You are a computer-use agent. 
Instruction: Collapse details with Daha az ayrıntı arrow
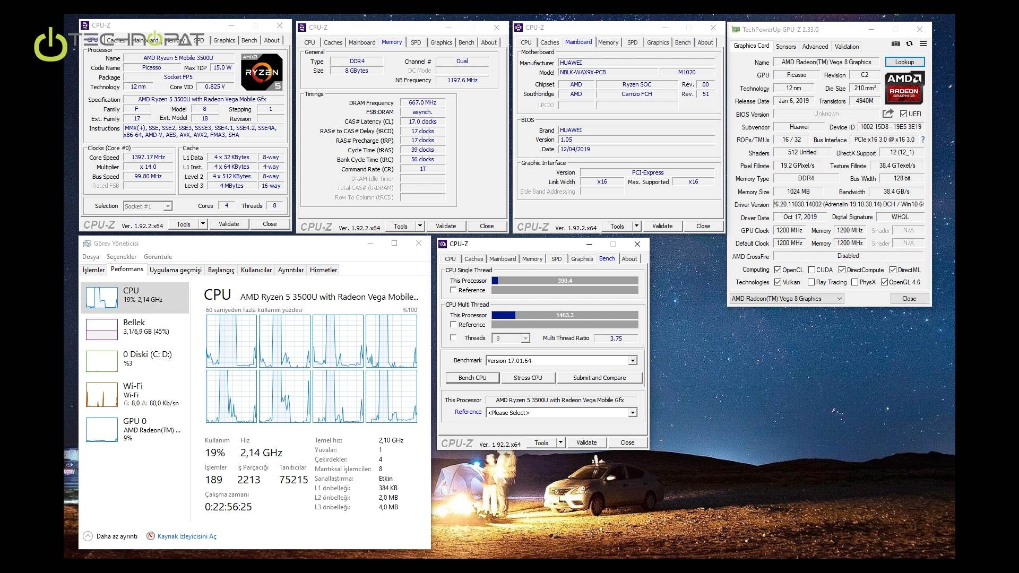[88, 536]
